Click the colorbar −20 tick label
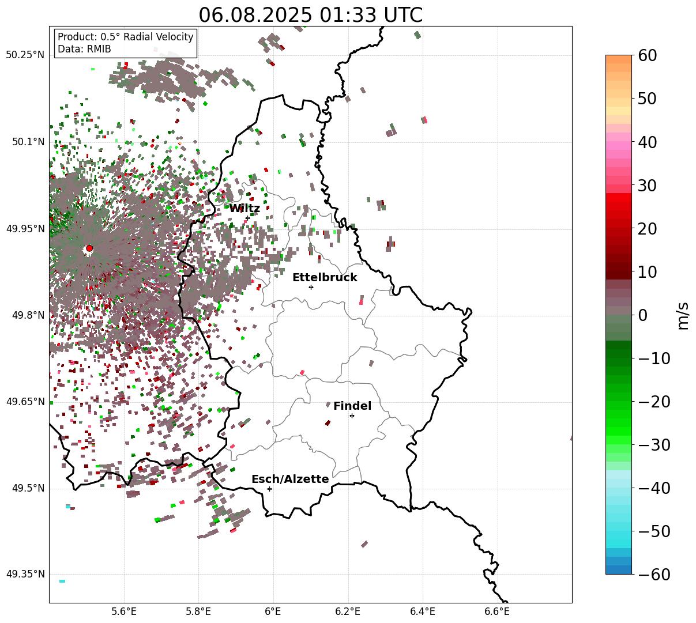696x623 pixels. (654, 401)
